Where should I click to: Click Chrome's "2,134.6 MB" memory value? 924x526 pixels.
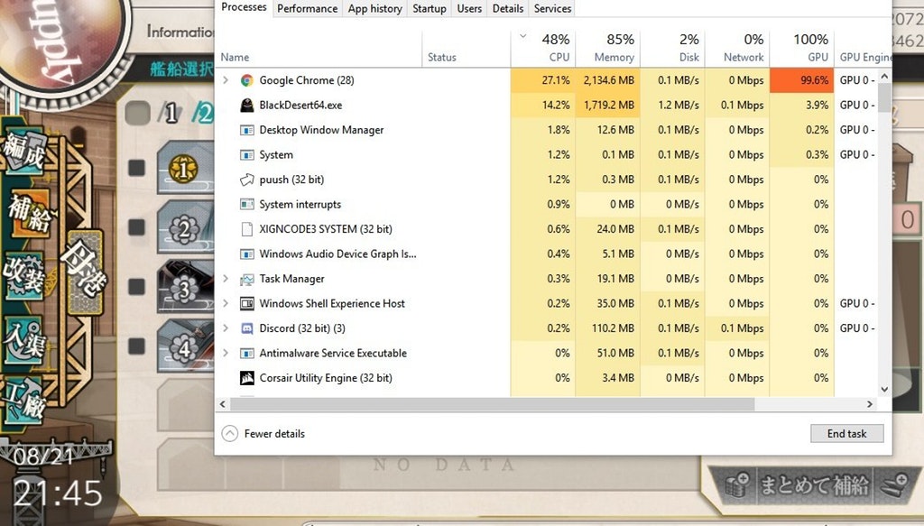click(609, 80)
